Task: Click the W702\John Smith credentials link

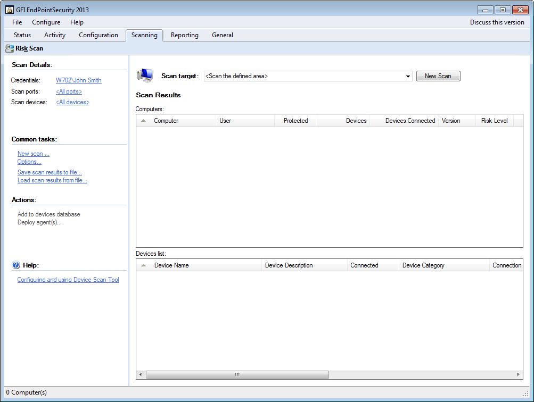Action: (x=78, y=80)
